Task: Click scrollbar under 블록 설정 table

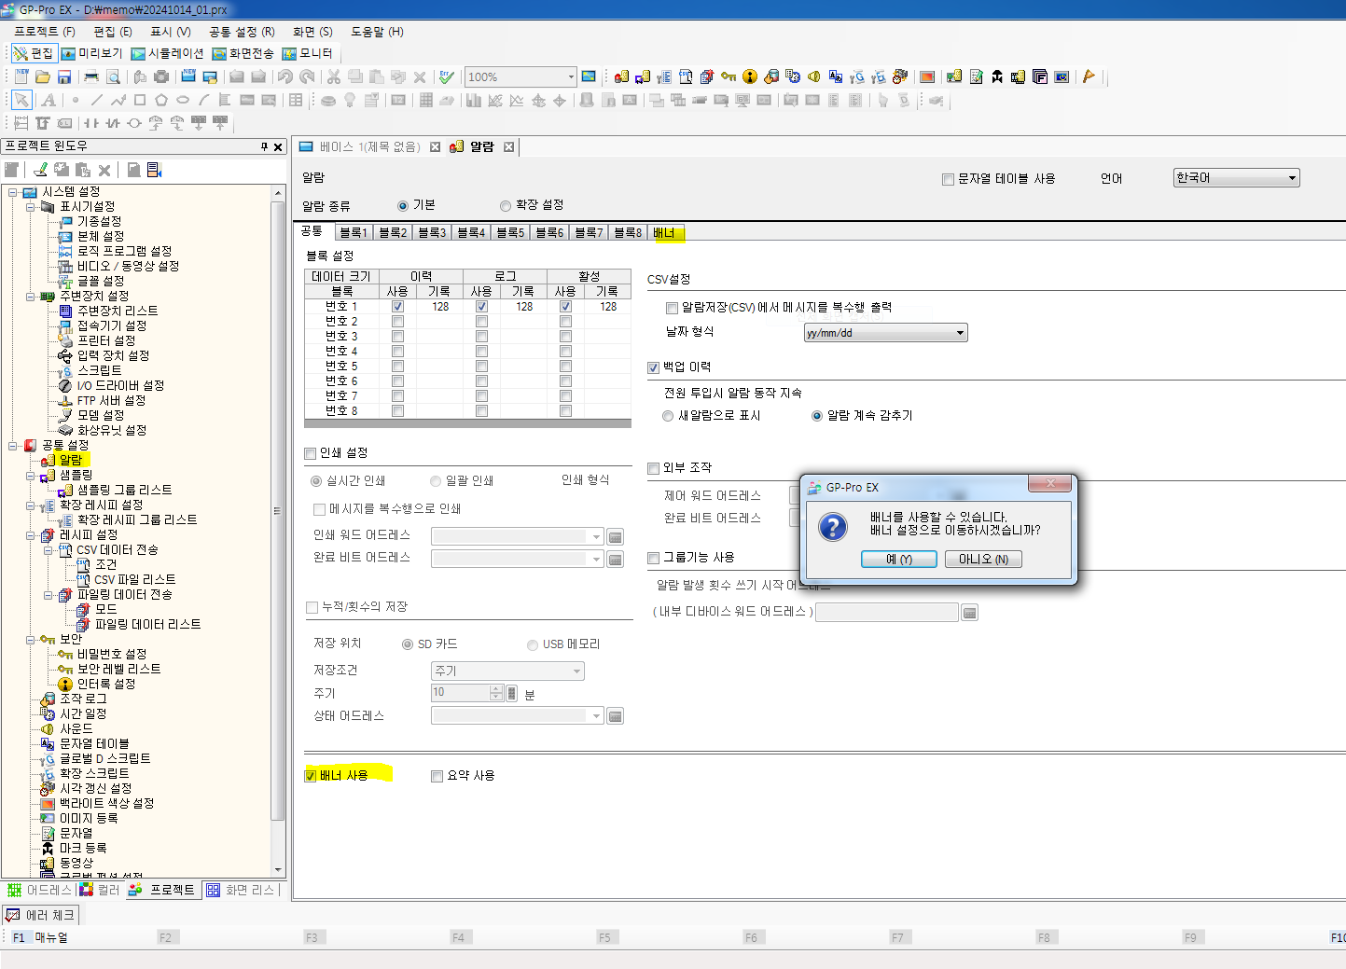Action: pyautogui.click(x=467, y=423)
